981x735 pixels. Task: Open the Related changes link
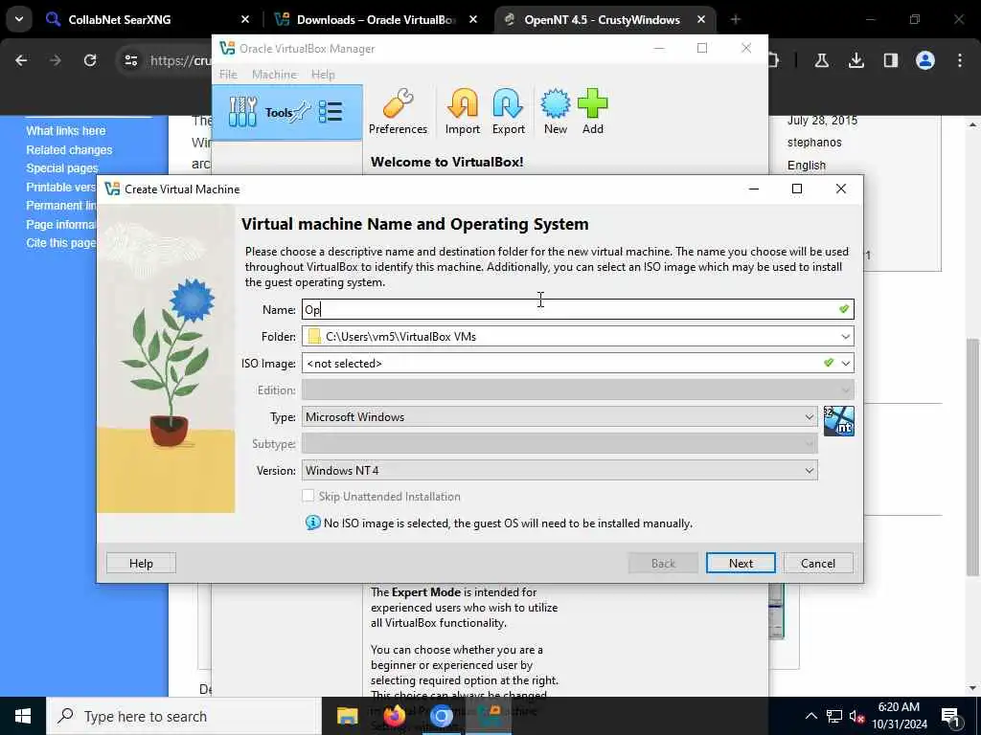point(69,150)
